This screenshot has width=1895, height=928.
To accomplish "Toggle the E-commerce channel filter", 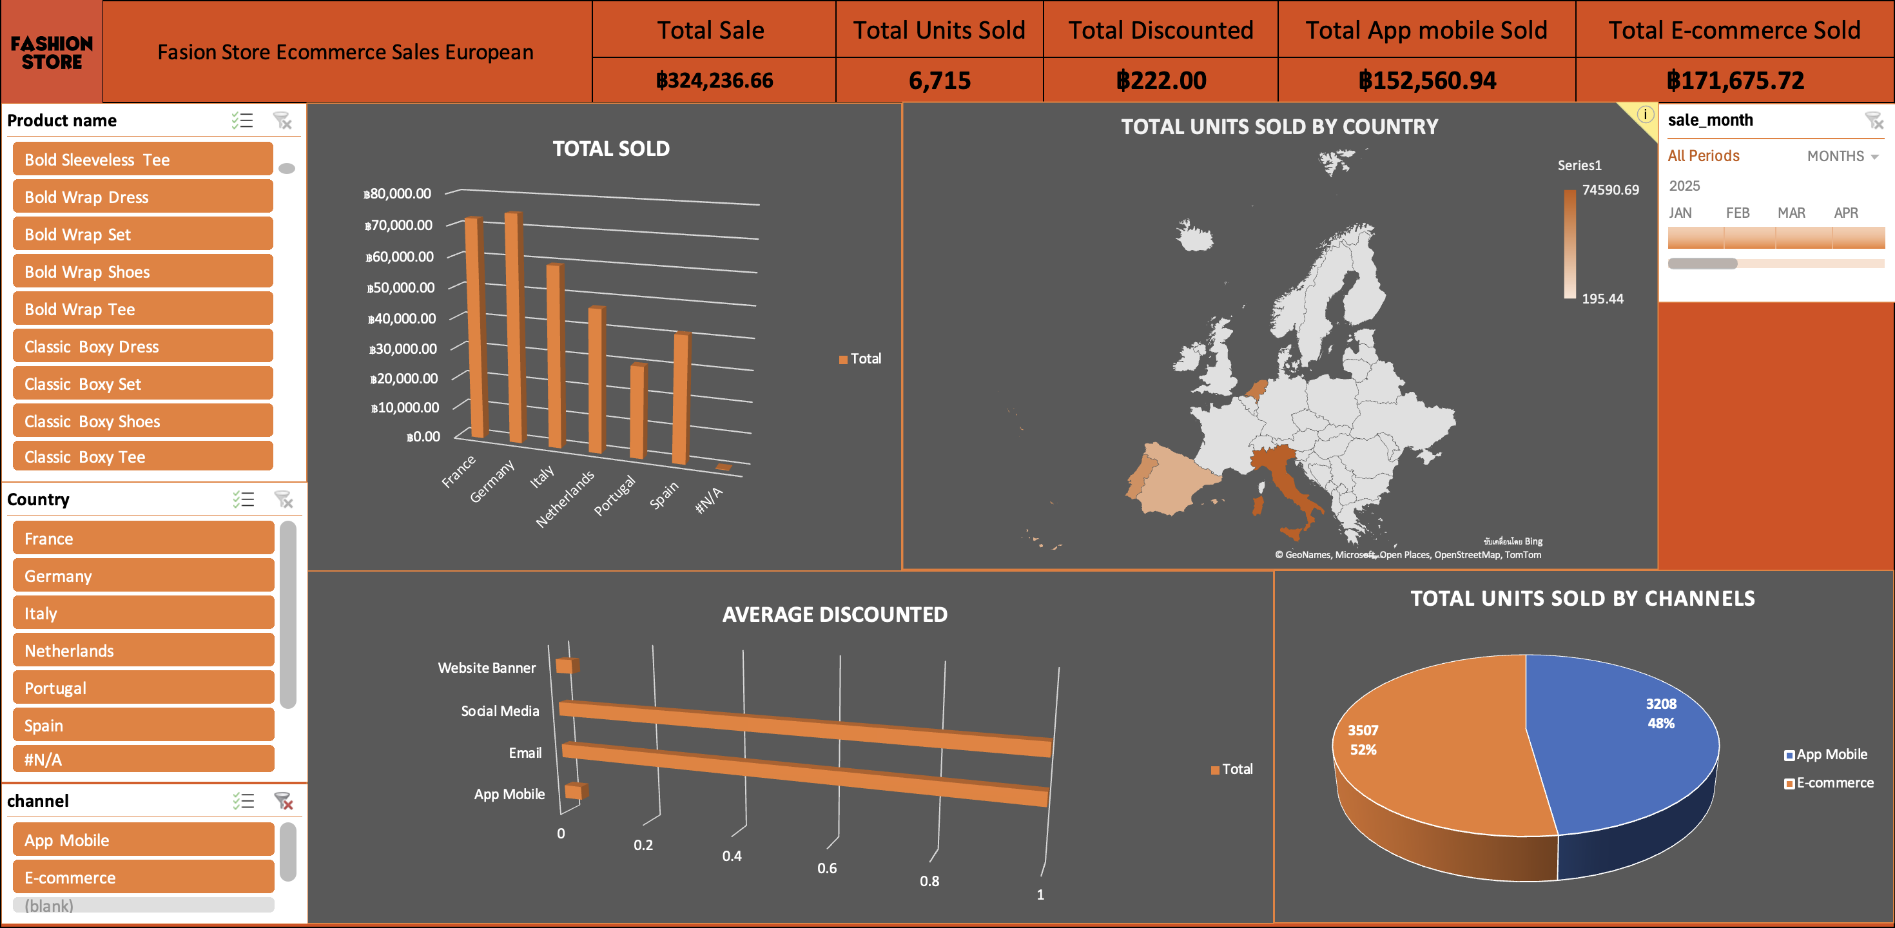I will [x=144, y=877].
